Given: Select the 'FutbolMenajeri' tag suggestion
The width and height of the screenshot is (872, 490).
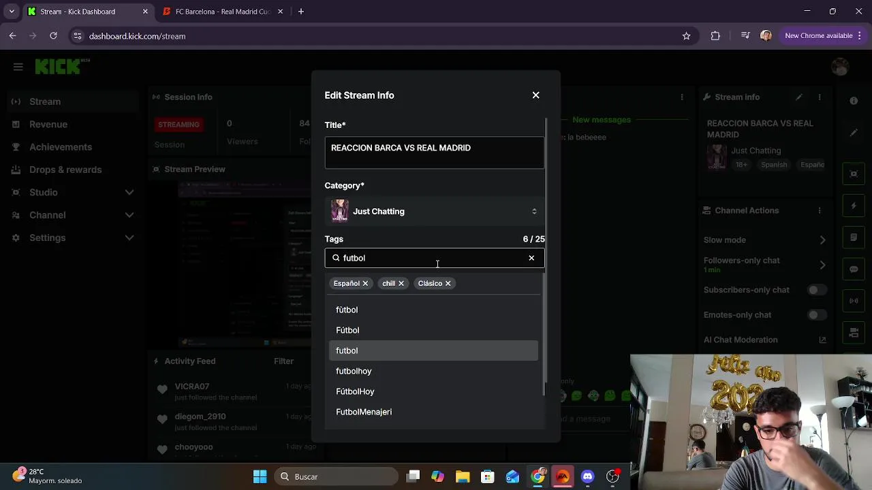Looking at the screenshot, I should pos(433,412).
